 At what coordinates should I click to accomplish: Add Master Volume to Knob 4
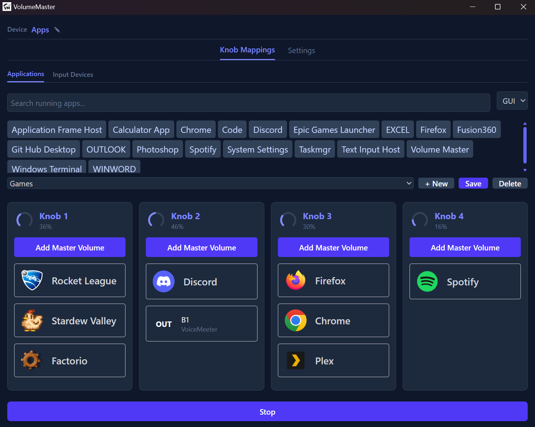click(465, 248)
